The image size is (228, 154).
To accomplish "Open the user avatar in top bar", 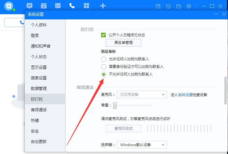I will click(9, 6).
